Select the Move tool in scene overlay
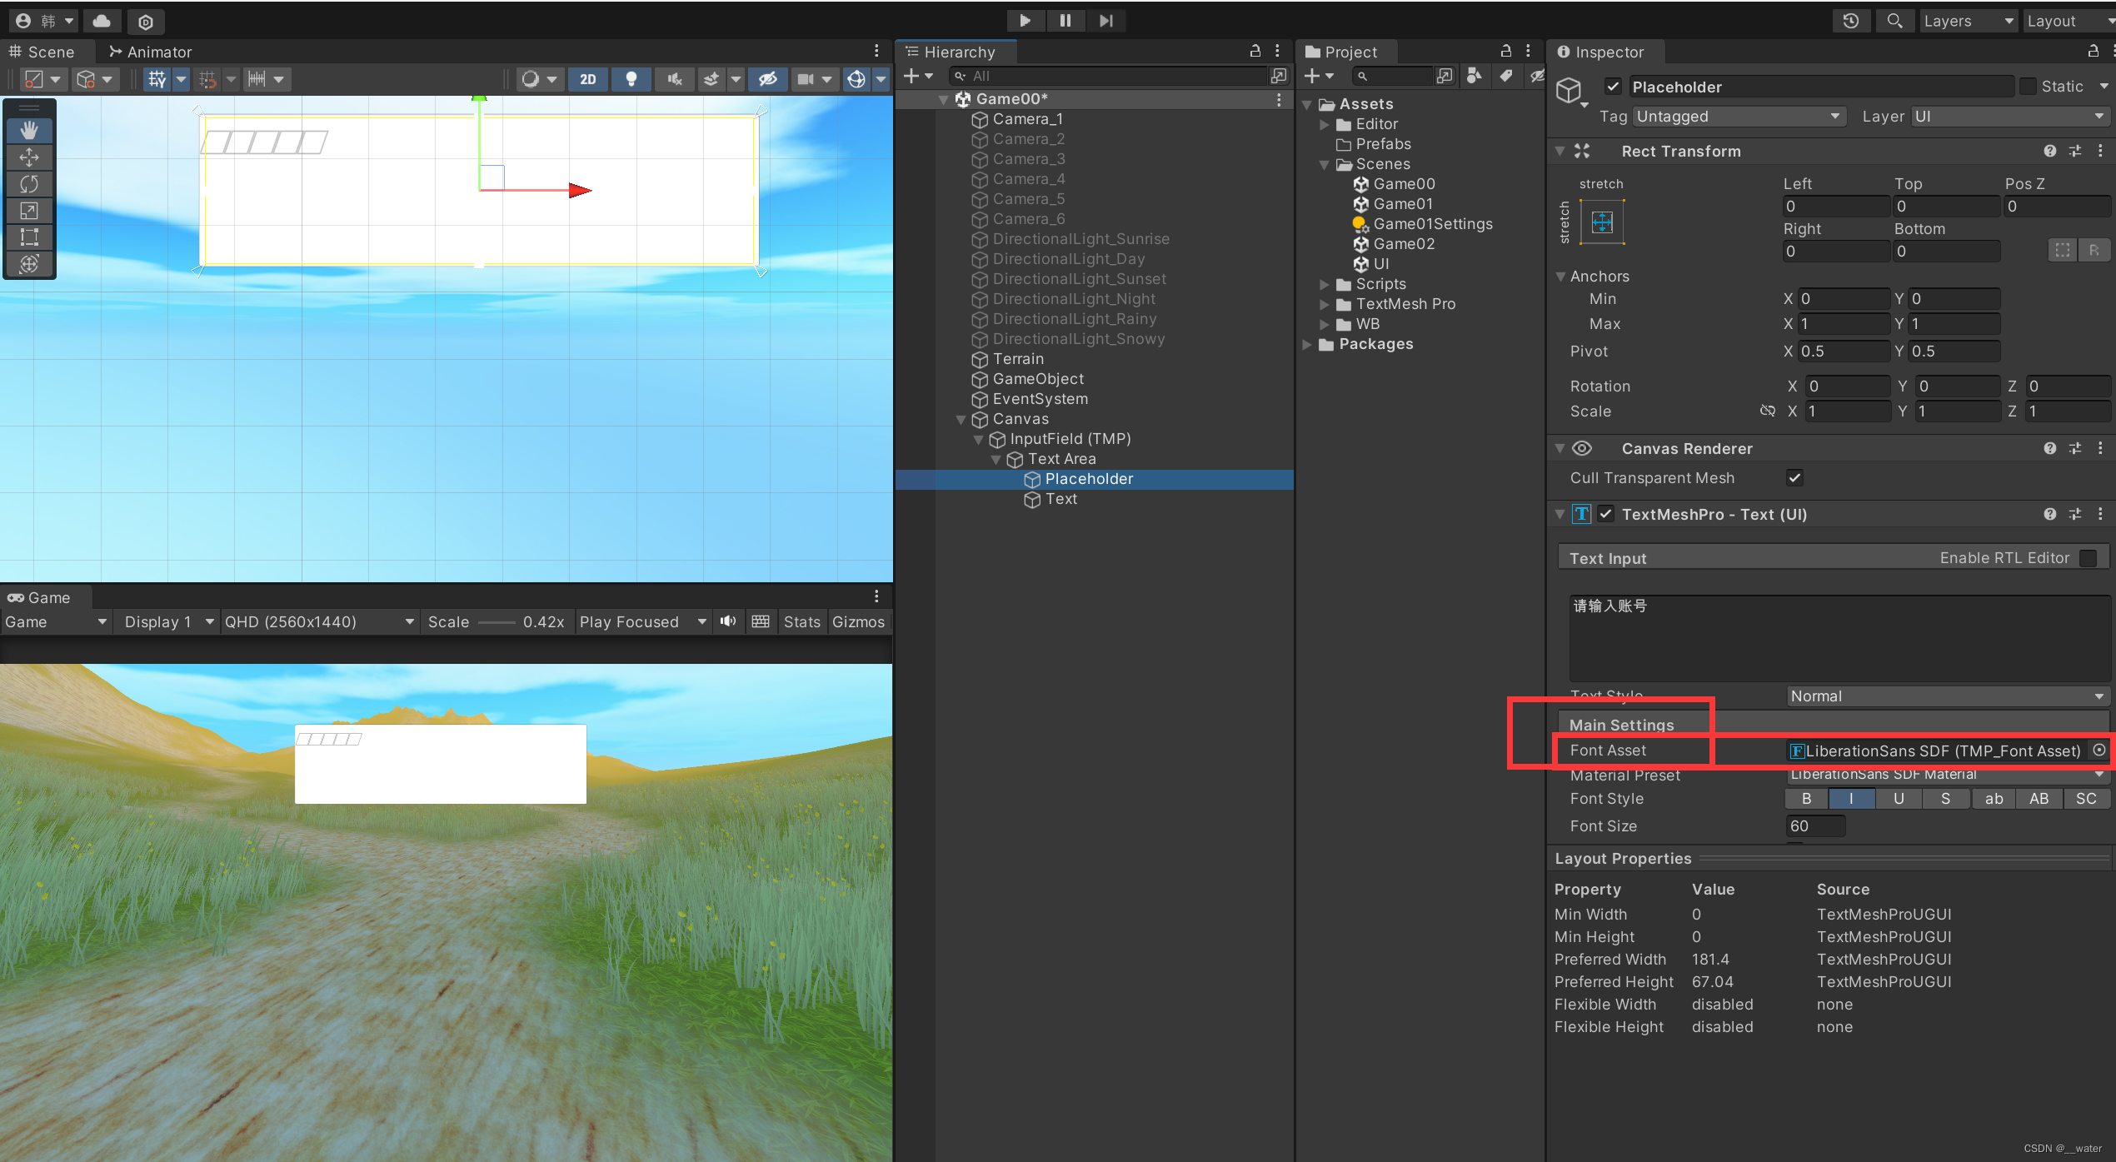Image resolution: width=2116 pixels, height=1162 pixels. [x=29, y=157]
